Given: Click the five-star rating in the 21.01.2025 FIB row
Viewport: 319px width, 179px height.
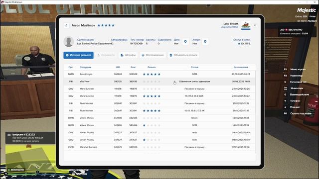Looking at the screenshot, I should [x=152, y=111].
